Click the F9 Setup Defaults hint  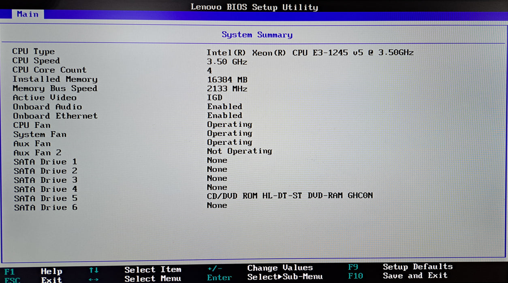coord(400,267)
